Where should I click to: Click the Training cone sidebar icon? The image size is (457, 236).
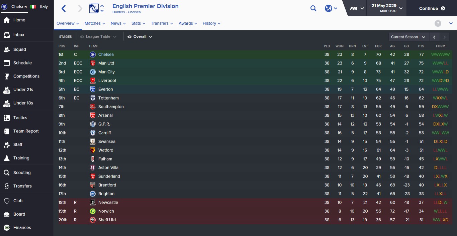[x=6, y=158]
